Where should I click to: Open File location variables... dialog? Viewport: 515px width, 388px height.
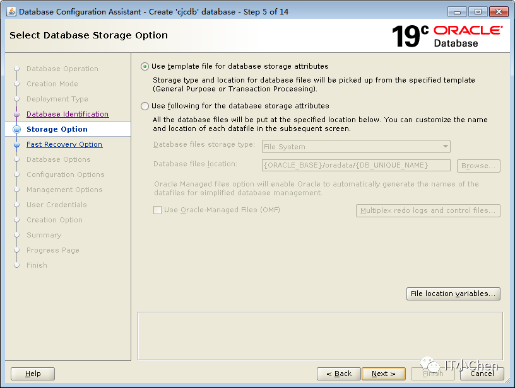453,294
